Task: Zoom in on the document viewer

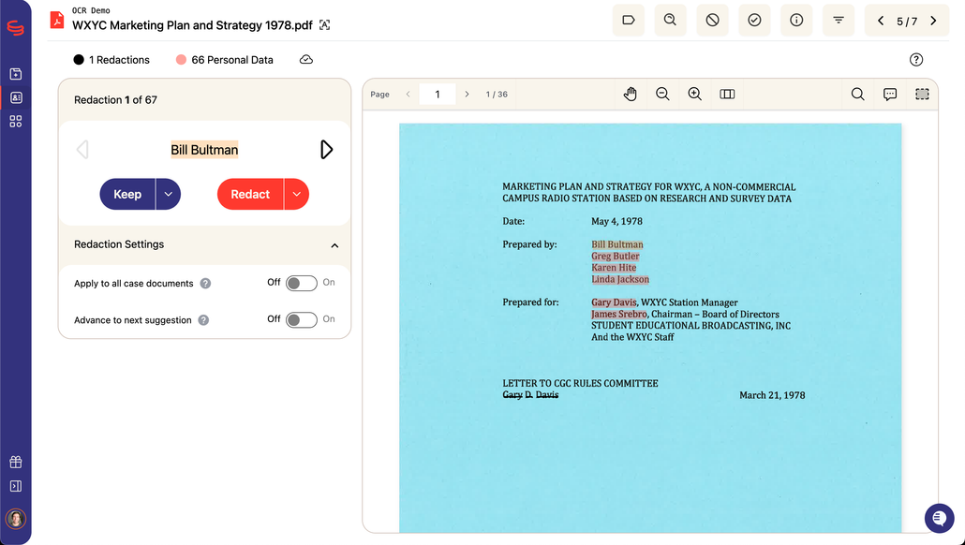Action: pyautogui.click(x=695, y=95)
